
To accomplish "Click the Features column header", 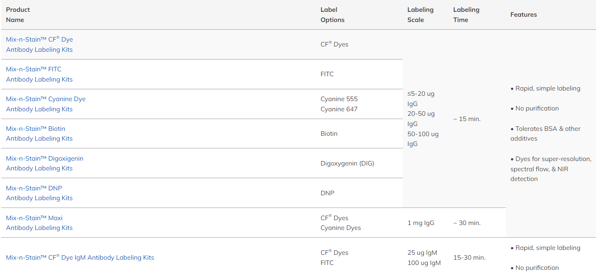I will coord(523,15).
